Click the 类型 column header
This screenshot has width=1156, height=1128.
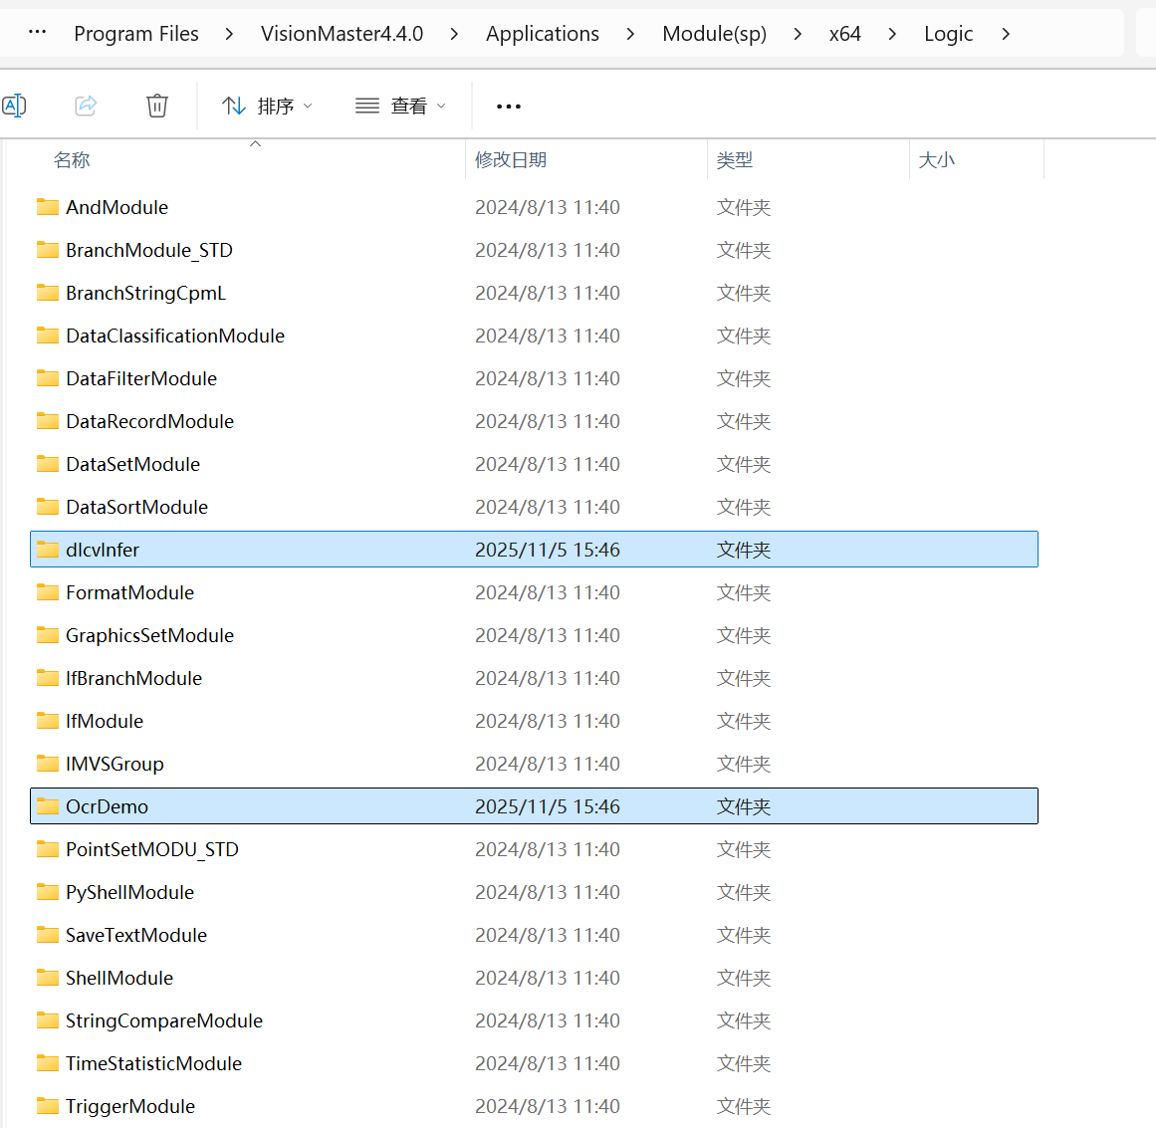(735, 160)
